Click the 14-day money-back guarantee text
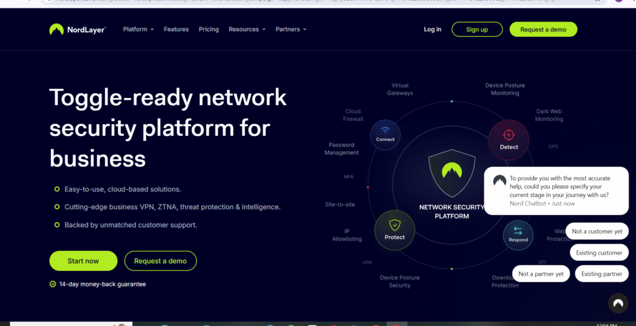 click(x=102, y=284)
